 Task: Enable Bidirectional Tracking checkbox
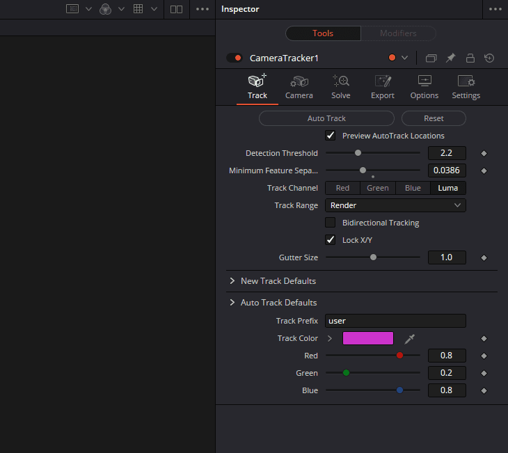pyautogui.click(x=330, y=223)
